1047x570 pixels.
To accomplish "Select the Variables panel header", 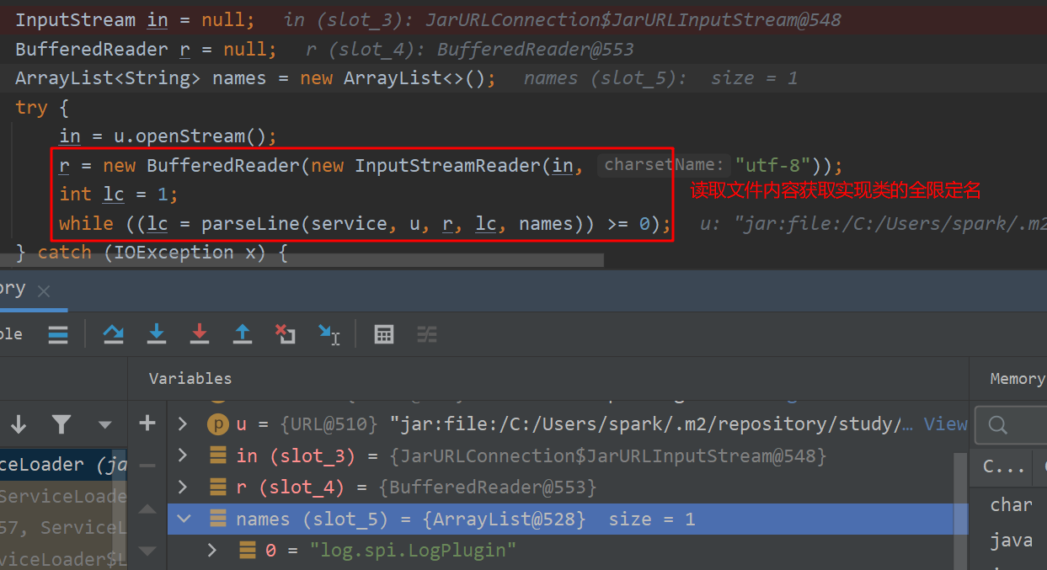I will (190, 379).
